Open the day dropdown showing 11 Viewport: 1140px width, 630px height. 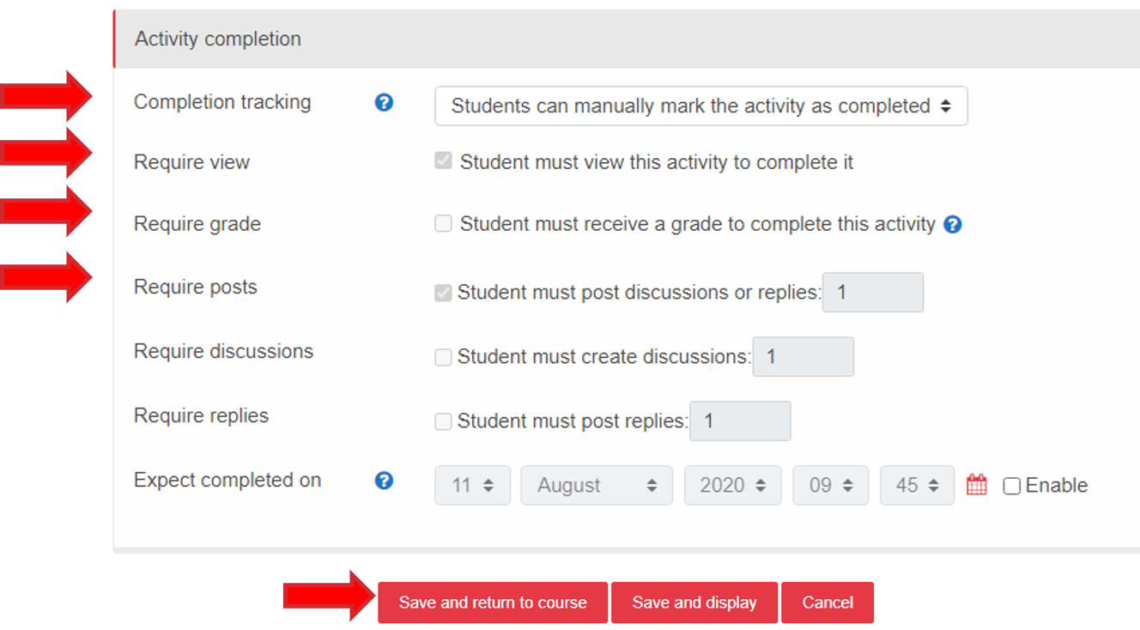472,485
